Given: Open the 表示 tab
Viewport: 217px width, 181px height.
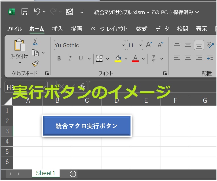Looking at the screenshot, I should click(201, 29).
